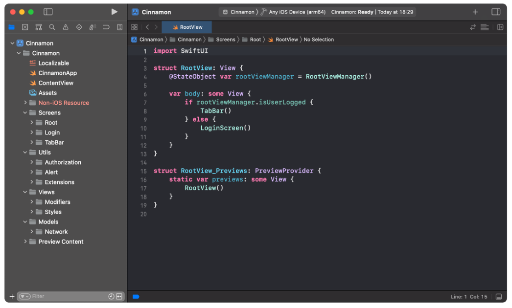
Task: Click the Library plus button in toolbar
Action: pos(475,12)
